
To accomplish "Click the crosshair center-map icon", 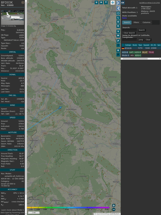I will [x=118, y=13].
